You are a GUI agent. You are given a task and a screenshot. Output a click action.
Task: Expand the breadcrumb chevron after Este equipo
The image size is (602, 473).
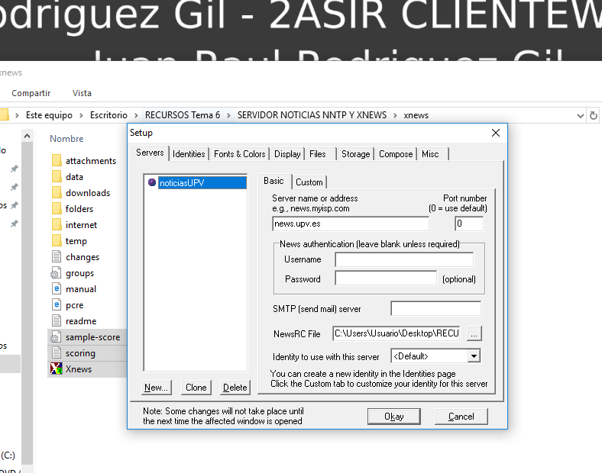[81, 115]
